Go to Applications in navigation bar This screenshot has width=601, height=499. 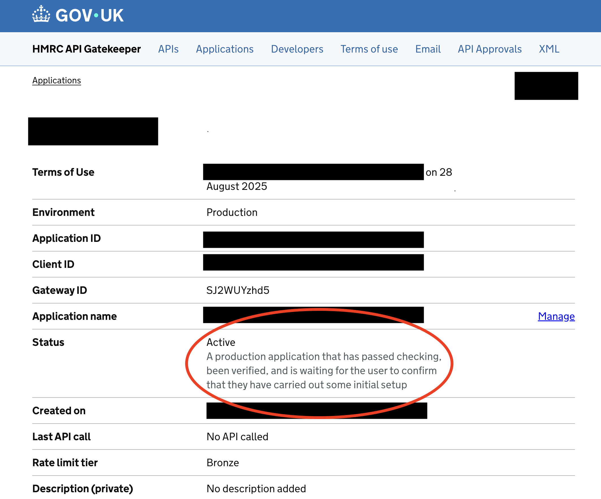(x=225, y=49)
